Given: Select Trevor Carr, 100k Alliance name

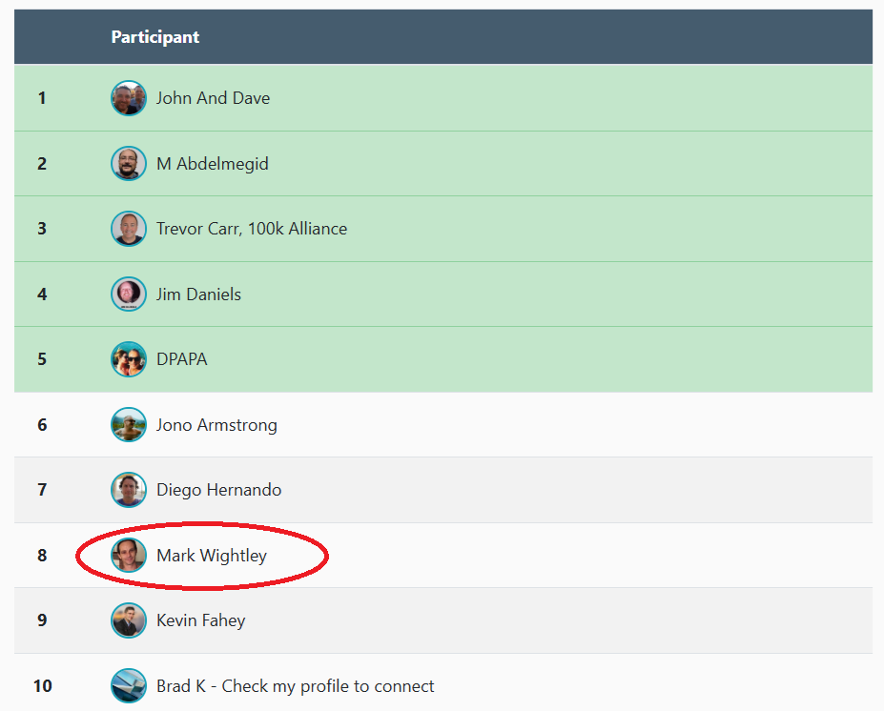Looking at the screenshot, I should [x=252, y=229].
